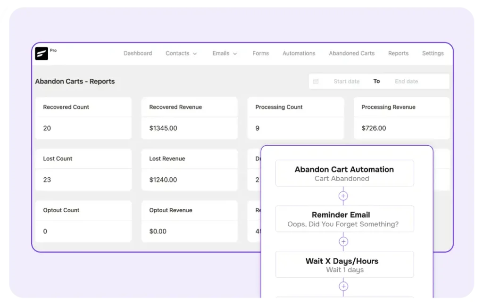Click the Lost Count stat card

pyautogui.click(x=83, y=169)
